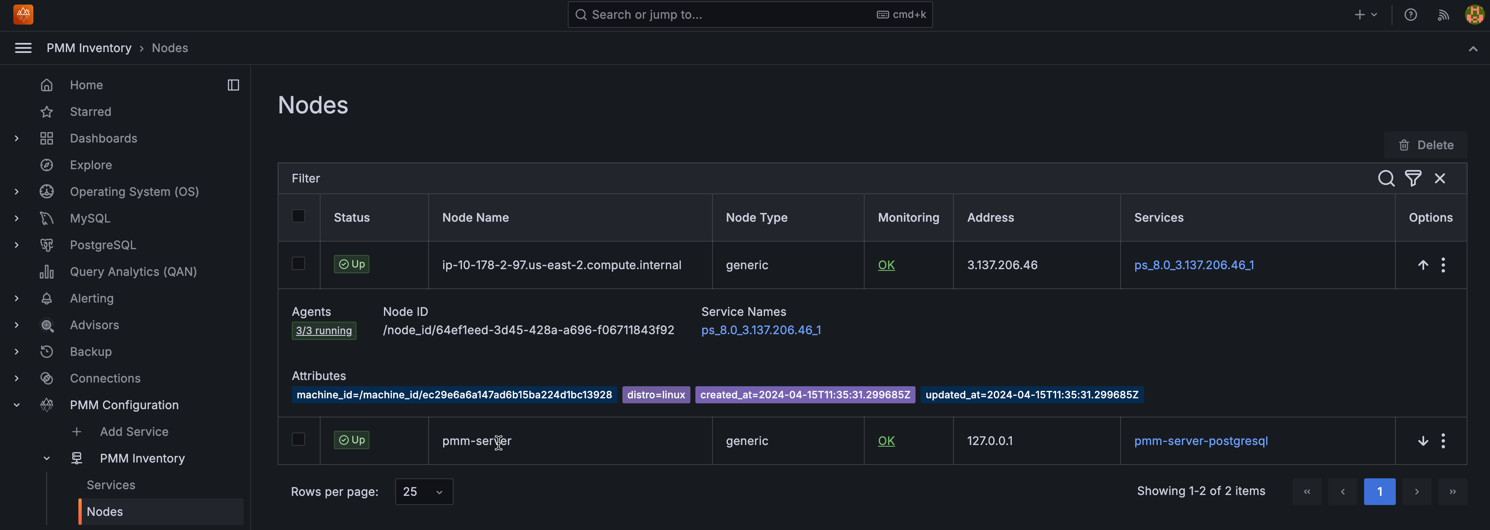Select checkbox for pmm-server node row
The width and height of the screenshot is (1490, 530).
pos(299,439)
